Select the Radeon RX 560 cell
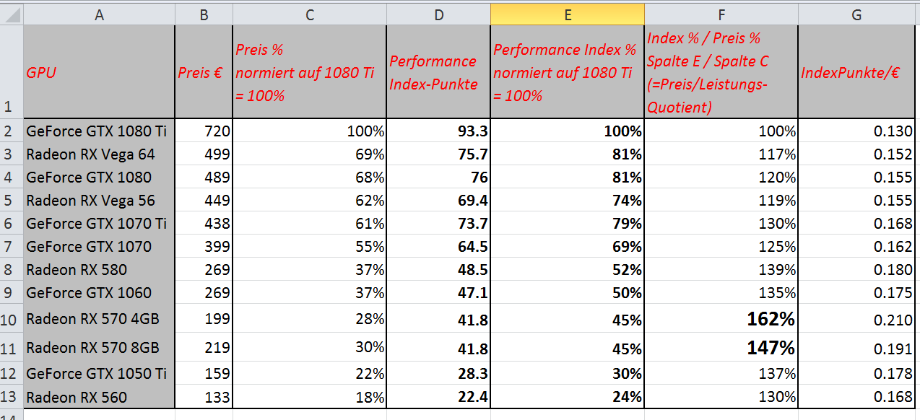This screenshot has height=420, width=920. 99,397
